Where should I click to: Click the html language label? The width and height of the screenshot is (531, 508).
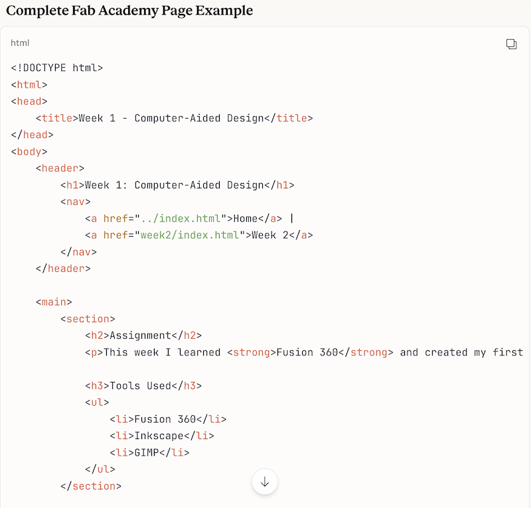20,43
